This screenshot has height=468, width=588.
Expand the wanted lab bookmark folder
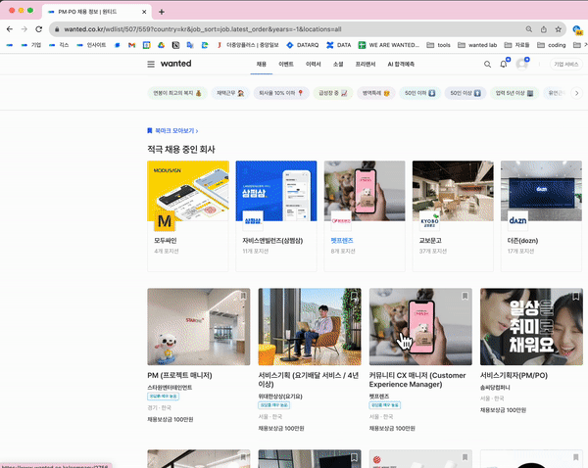[x=477, y=45]
